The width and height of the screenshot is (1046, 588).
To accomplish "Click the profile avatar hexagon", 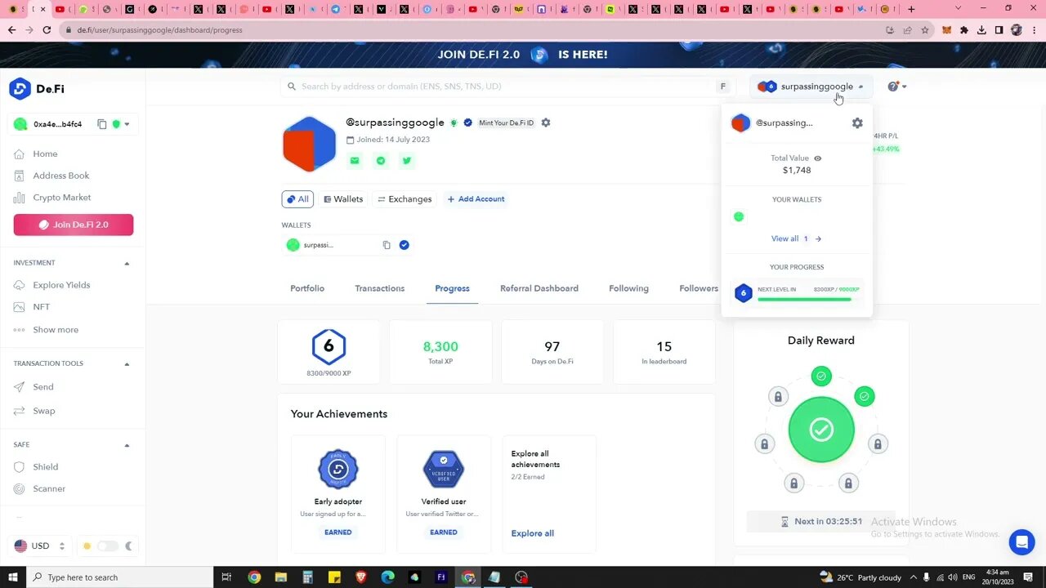I will tap(309, 144).
